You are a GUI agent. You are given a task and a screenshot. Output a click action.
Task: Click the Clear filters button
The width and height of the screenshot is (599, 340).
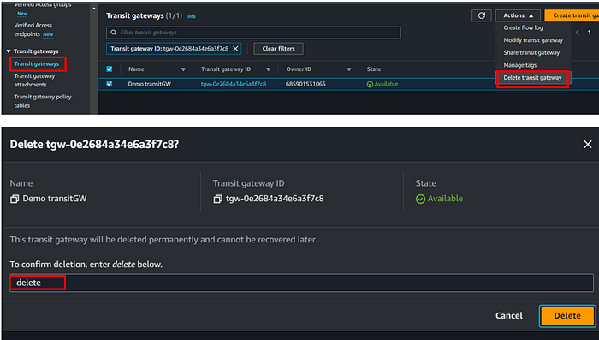[x=278, y=49]
